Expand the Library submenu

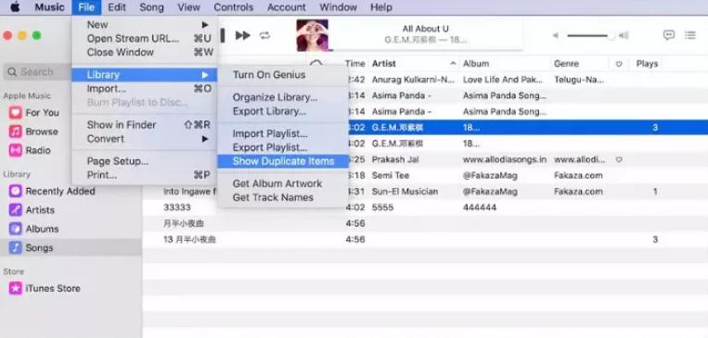click(144, 75)
